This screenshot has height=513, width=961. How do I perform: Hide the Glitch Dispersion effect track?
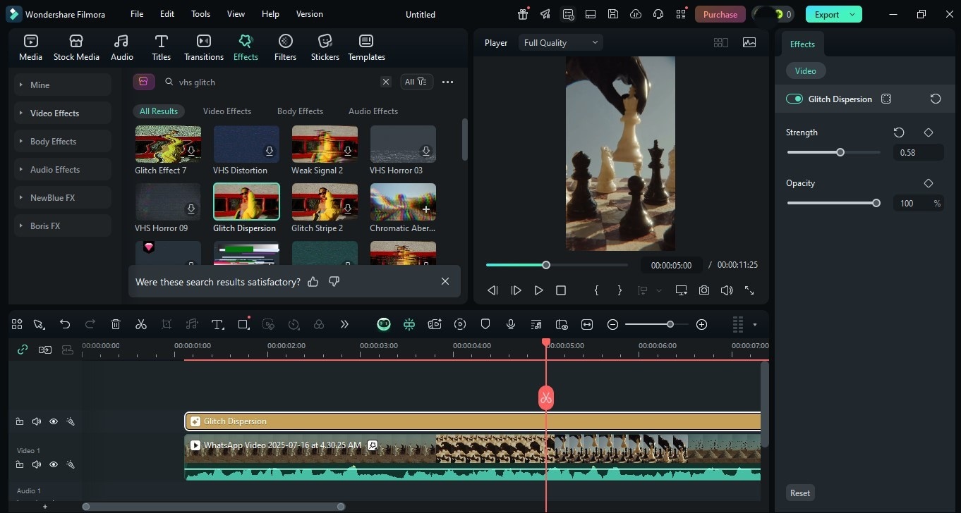point(54,421)
